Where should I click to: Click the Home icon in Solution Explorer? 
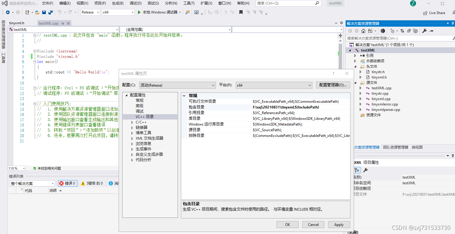[x=363, y=31]
